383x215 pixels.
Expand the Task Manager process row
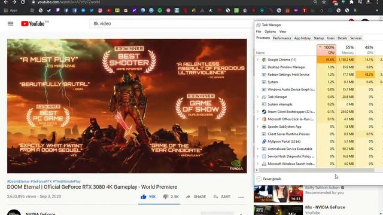(257, 97)
